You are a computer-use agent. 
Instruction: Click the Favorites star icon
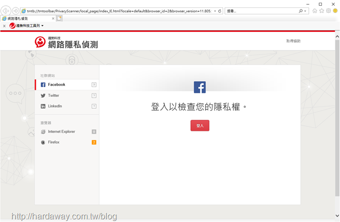tap(321, 11)
